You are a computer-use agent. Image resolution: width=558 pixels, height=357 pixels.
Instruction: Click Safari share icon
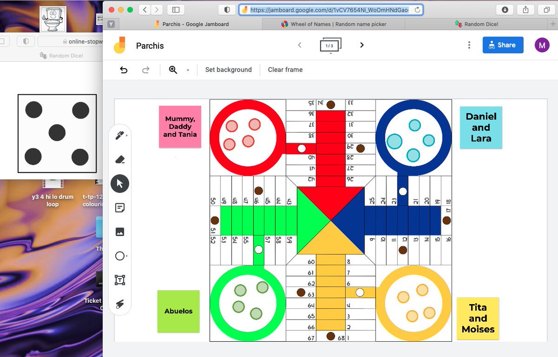point(526,10)
